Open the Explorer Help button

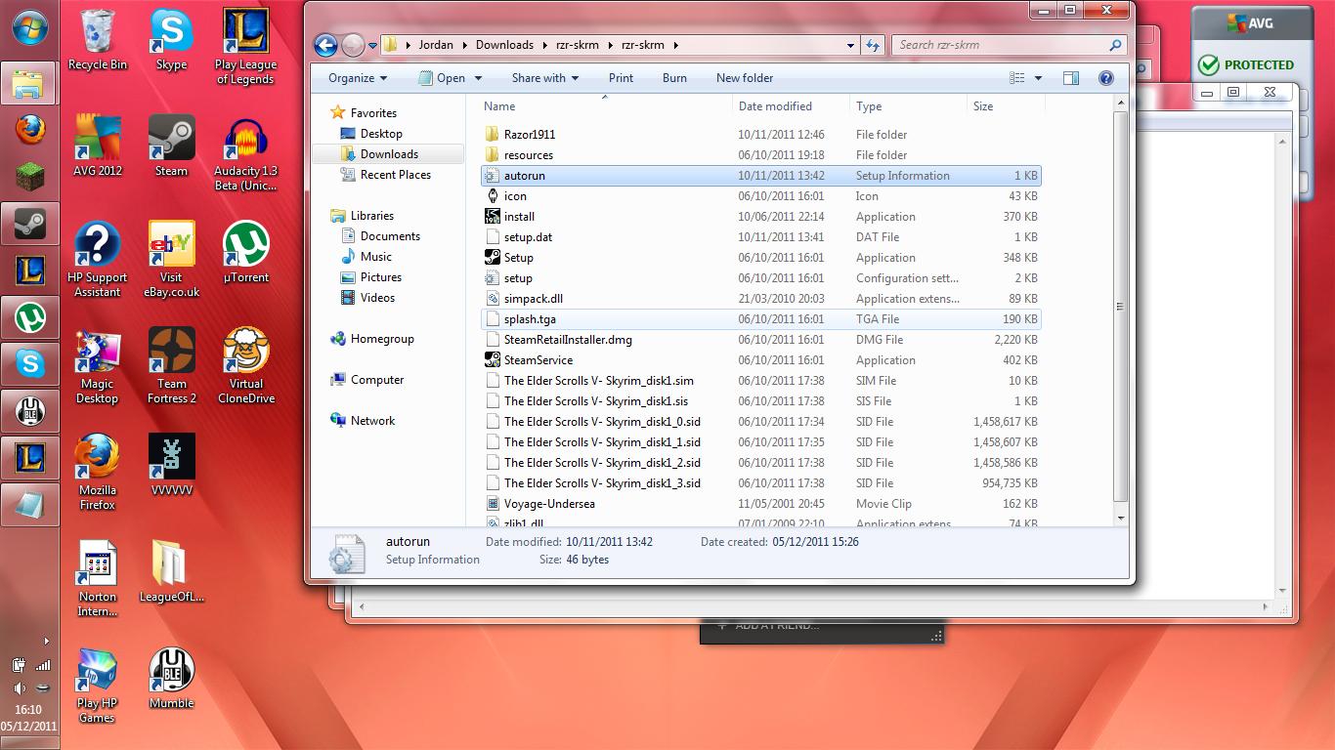click(1106, 78)
